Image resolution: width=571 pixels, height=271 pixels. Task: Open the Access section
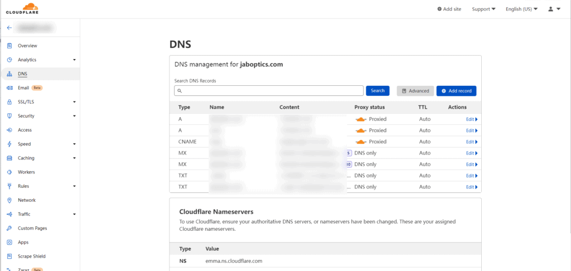coord(25,130)
